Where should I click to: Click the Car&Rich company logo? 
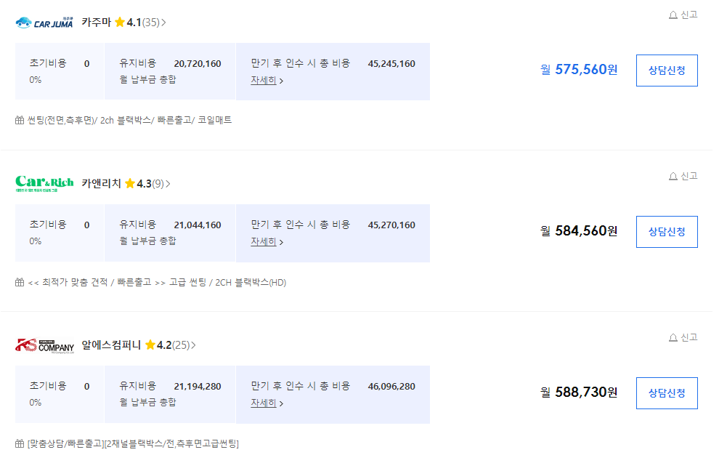coord(44,184)
